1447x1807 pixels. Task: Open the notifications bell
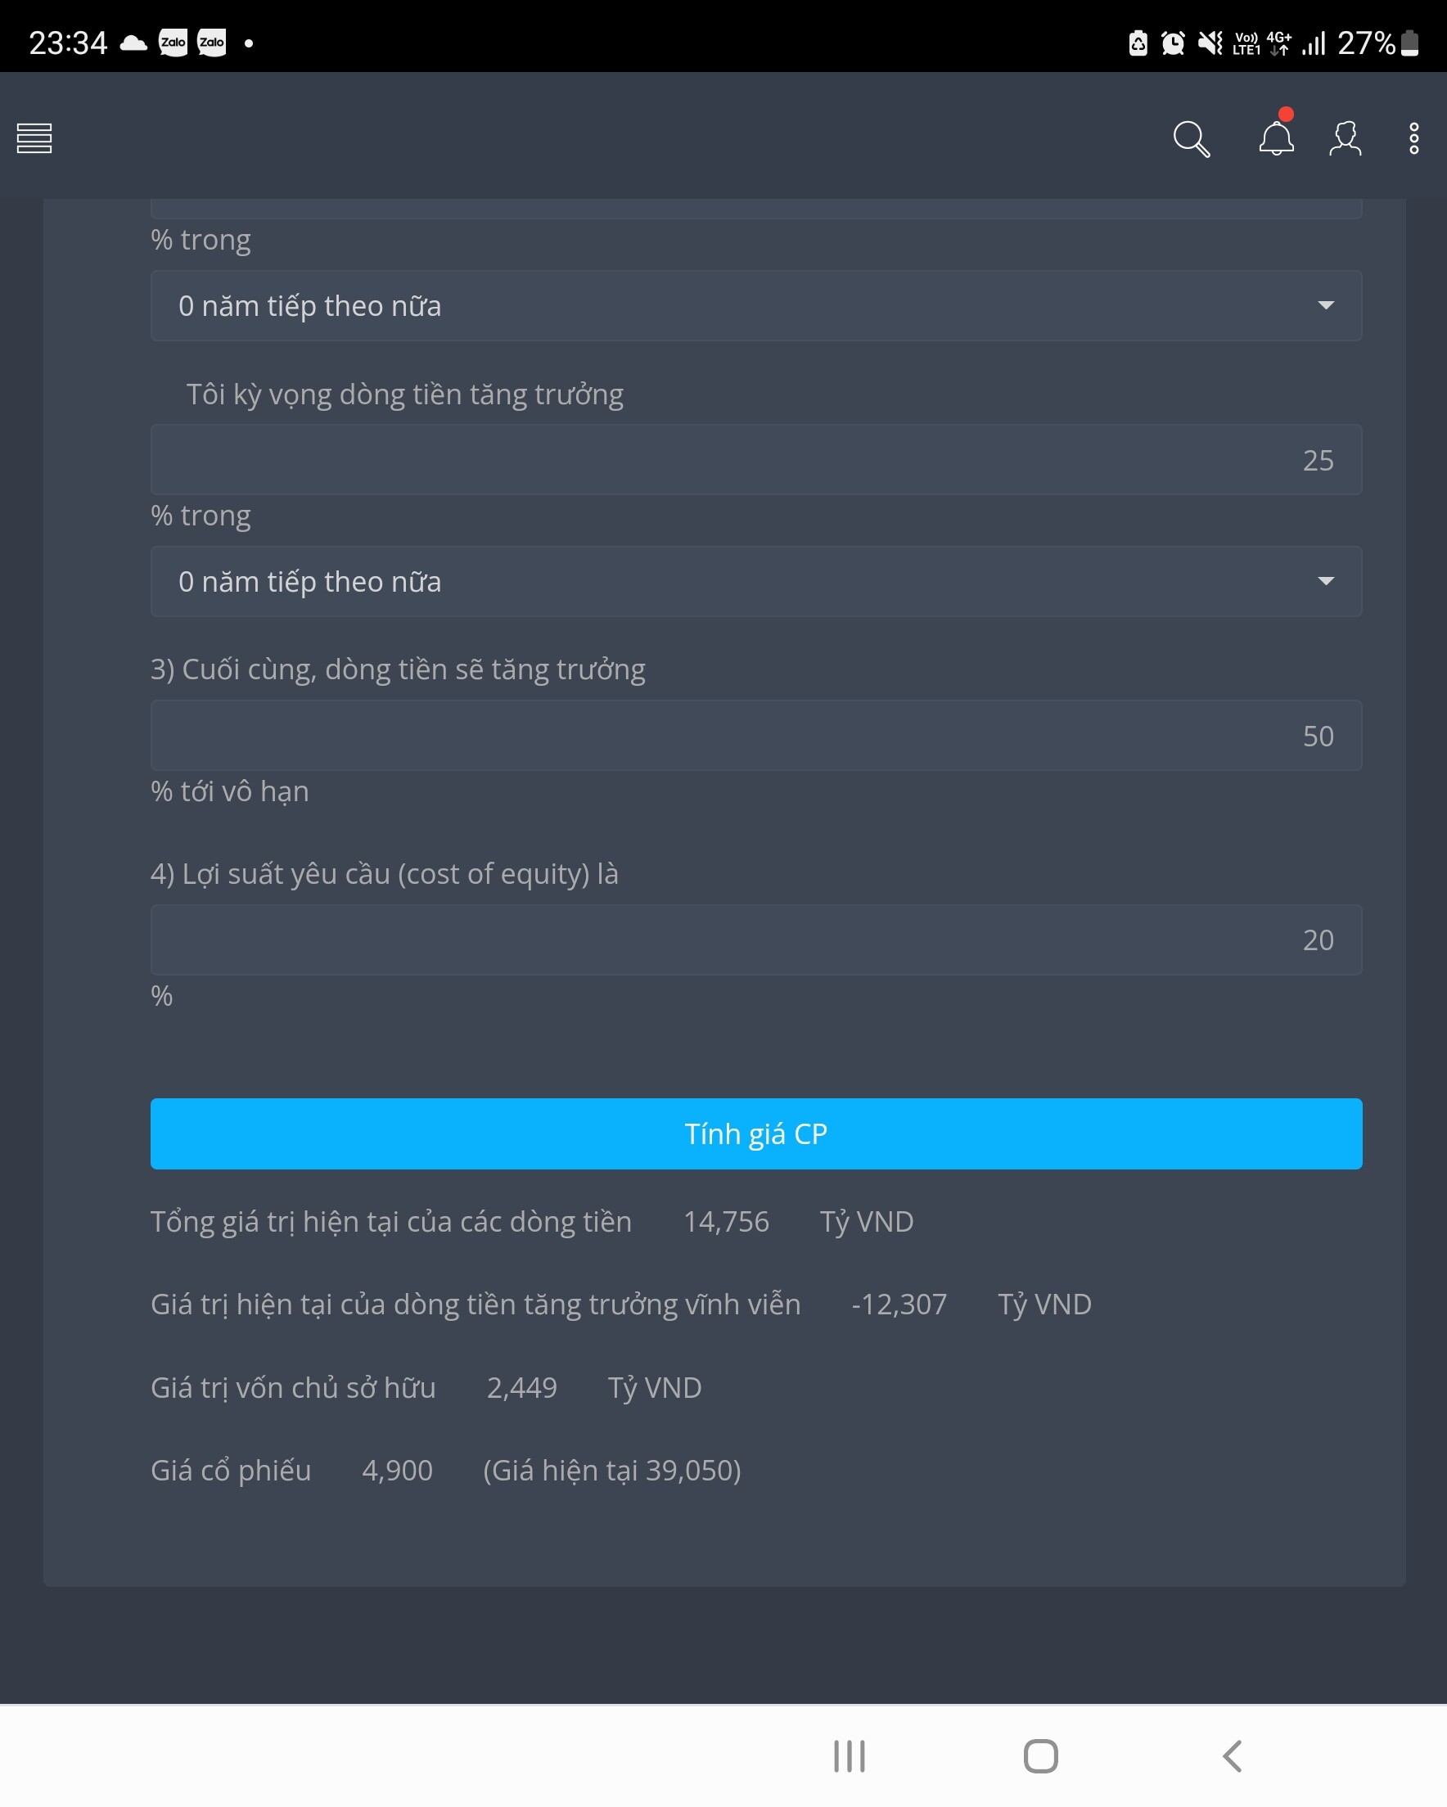tap(1276, 137)
